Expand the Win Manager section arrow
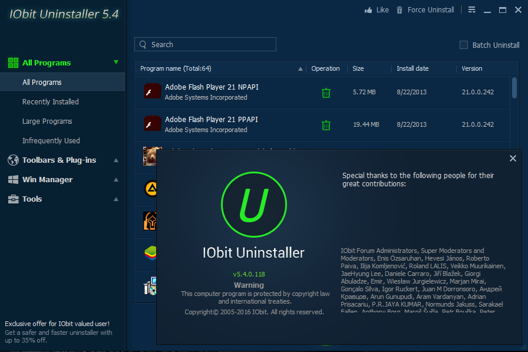This screenshot has height=352, width=528. (x=116, y=179)
